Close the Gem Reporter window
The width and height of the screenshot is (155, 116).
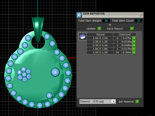141,15
